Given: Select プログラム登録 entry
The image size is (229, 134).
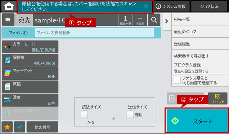Looking at the screenshot, I should tap(200, 68).
